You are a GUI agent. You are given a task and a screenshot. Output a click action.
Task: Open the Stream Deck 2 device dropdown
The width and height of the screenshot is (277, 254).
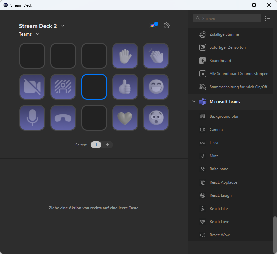pos(63,26)
